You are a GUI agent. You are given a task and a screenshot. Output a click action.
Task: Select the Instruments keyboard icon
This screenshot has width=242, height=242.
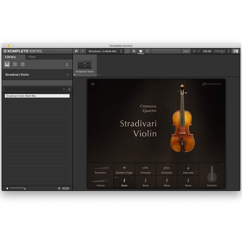[x=7, y=64]
